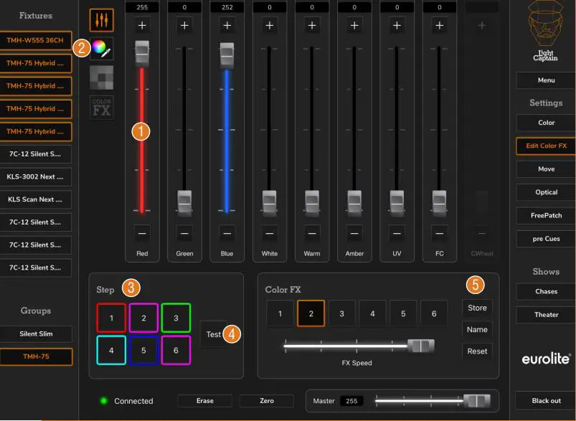Click the FX Speed slider handle
The image size is (576, 421).
click(421, 346)
